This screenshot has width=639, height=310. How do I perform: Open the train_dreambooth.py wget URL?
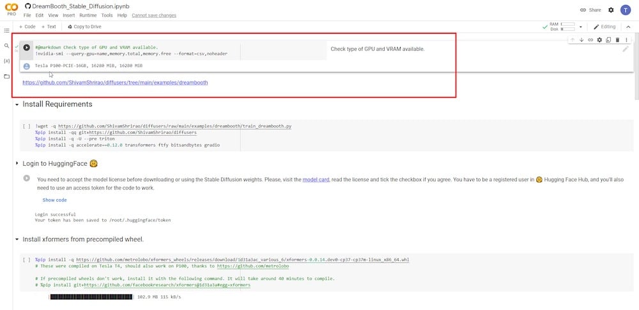[175, 126]
